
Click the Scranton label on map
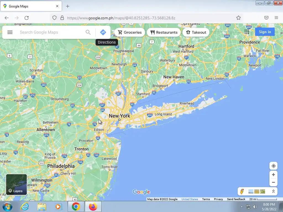[36, 70]
